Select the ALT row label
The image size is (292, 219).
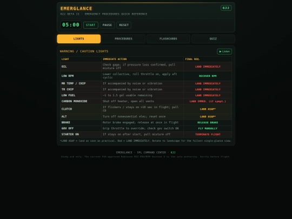64,117
